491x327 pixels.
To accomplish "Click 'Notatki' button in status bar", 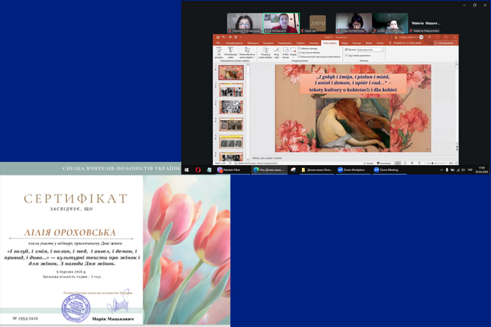I will click(x=368, y=163).
